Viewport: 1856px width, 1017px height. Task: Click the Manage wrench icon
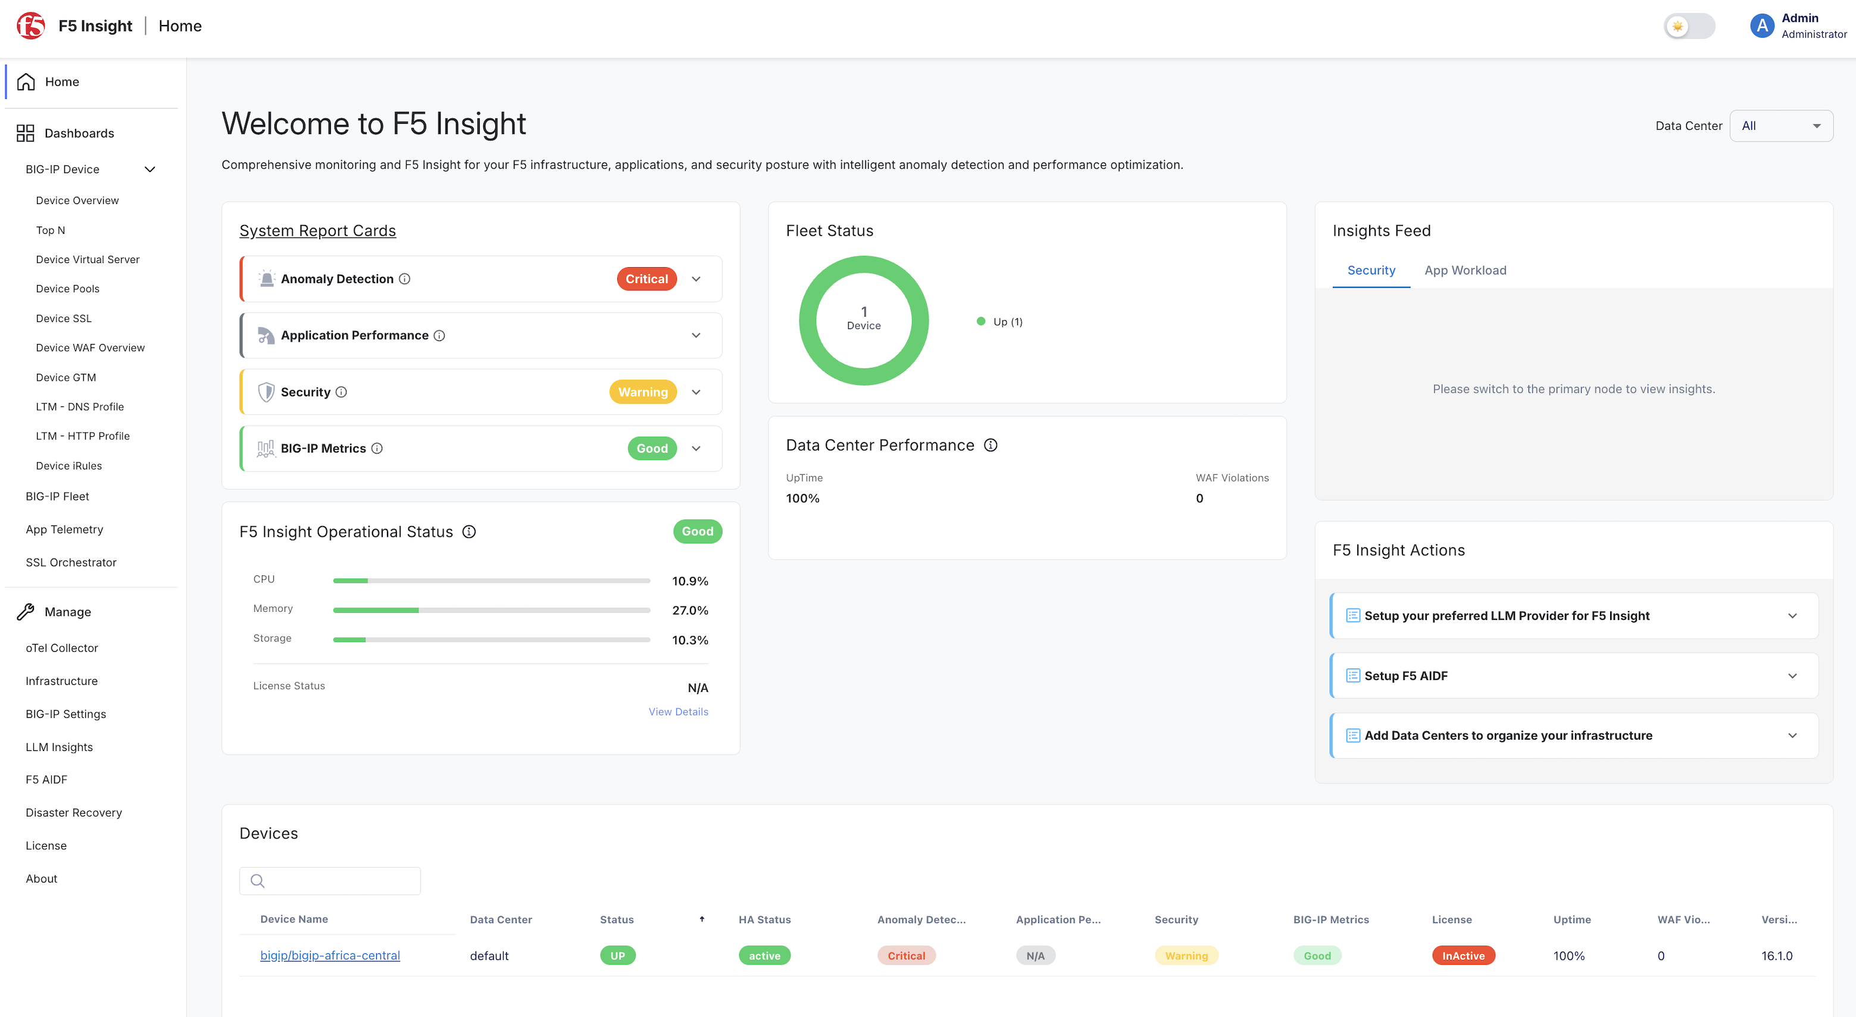[26, 612]
